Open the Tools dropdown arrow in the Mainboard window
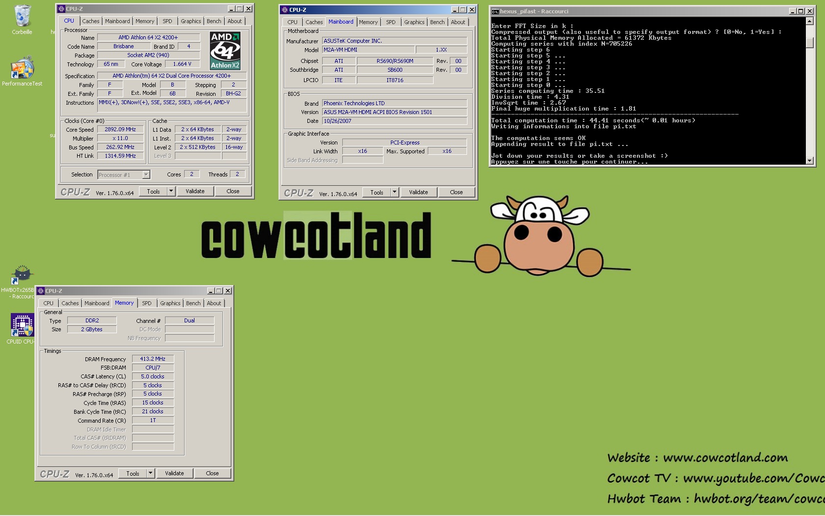 [394, 192]
